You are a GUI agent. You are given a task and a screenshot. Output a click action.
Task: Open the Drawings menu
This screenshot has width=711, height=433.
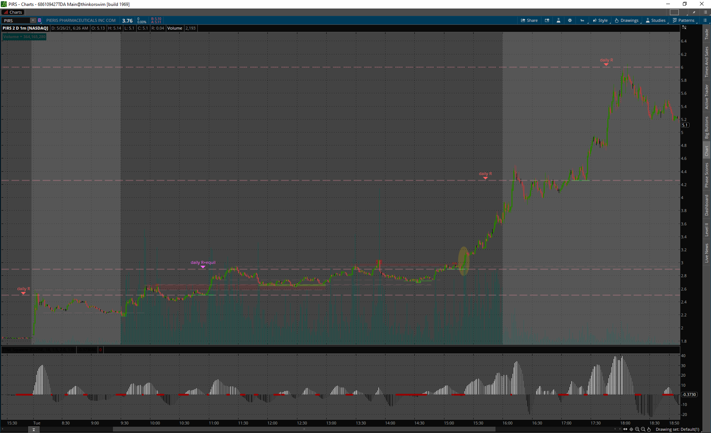click(627, 20)
